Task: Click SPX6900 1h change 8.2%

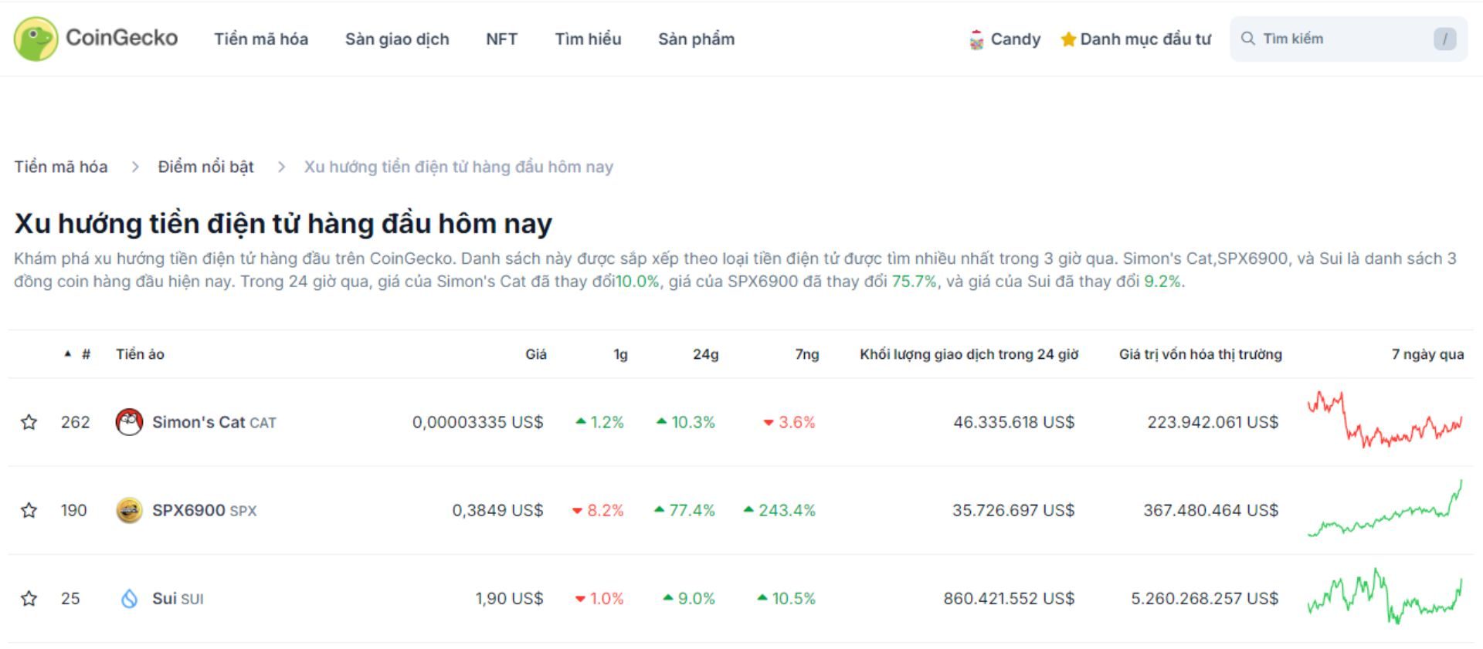Action: (598, 510)
